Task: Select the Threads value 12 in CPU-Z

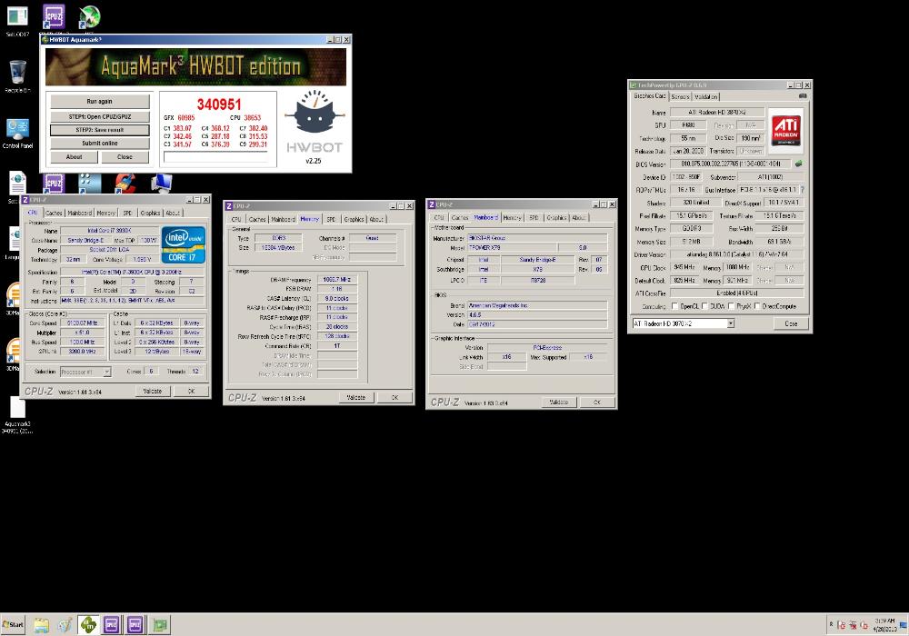Action: [x=195, y=372]
